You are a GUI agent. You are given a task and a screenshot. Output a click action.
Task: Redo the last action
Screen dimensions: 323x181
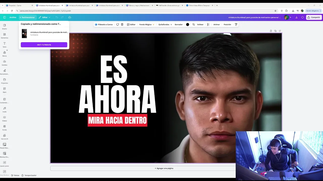(62, 17)
